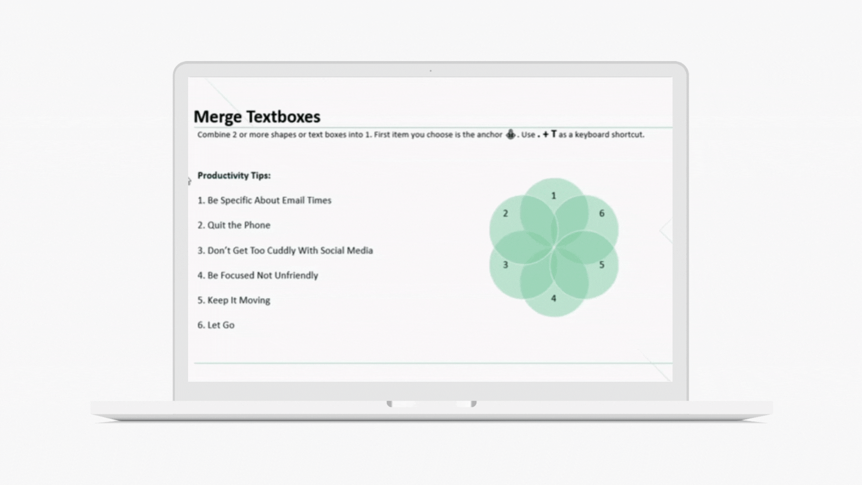Click the anchor icon in the description

pos(510,134)
